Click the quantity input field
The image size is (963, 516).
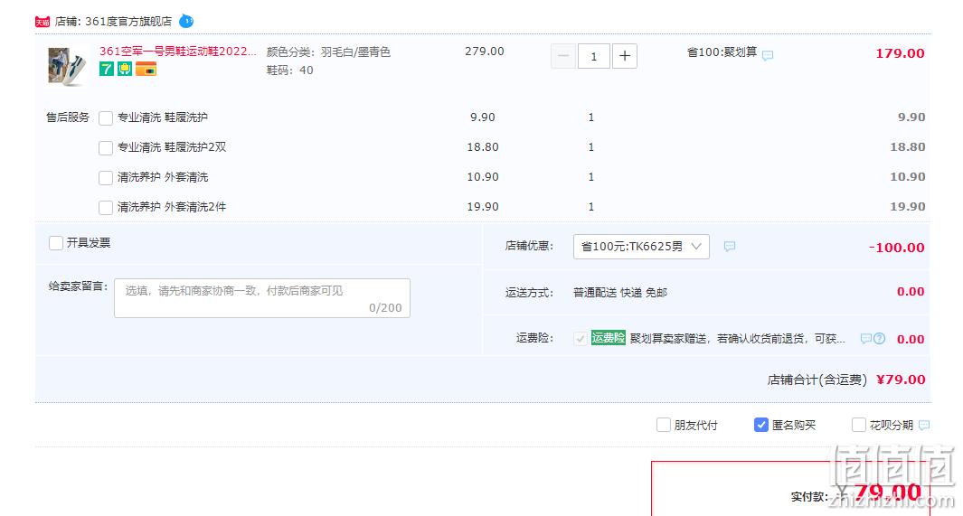pyautogui.click(x=594, y=56)
